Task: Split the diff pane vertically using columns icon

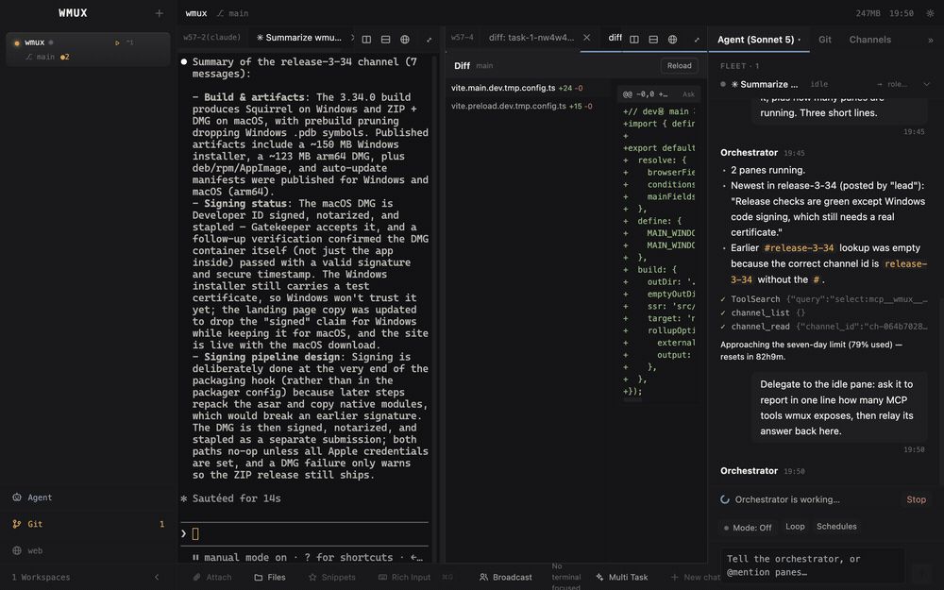Action: [634, 39]
